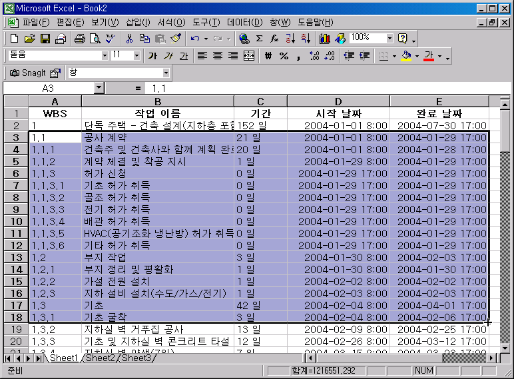This screenshot has height=379, width=514.
Task: Switch to the Sheet2 tab
Action: [100, 358]
